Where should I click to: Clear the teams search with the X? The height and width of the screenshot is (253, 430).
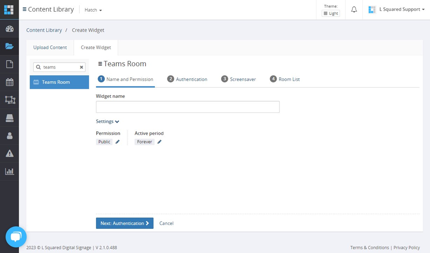point(82,67)
